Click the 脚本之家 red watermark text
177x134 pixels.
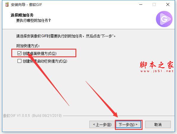[157, 65]
